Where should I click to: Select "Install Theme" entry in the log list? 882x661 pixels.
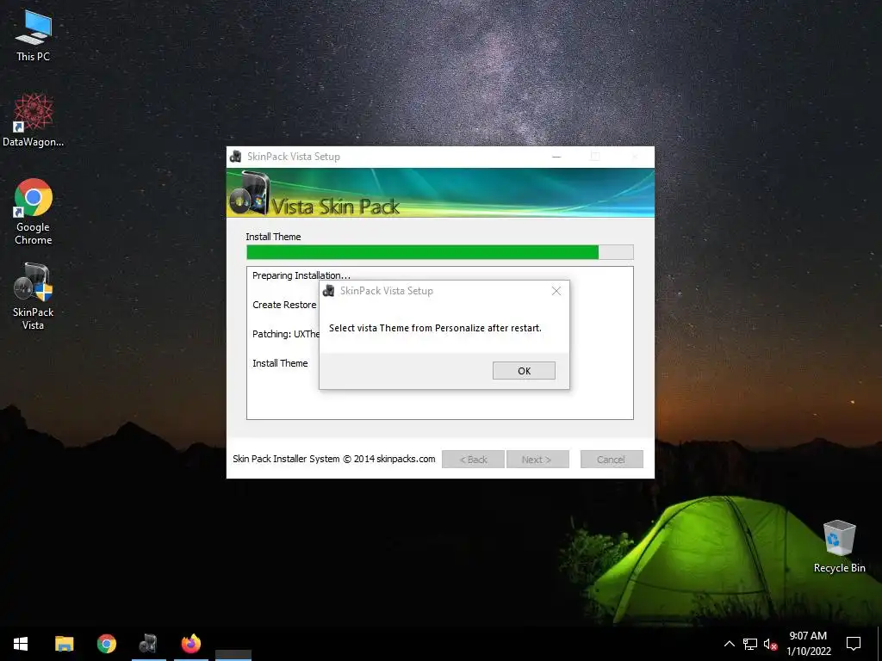point(280,363)
